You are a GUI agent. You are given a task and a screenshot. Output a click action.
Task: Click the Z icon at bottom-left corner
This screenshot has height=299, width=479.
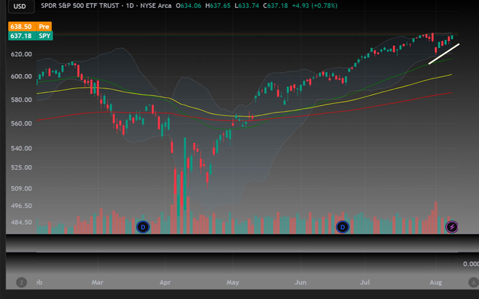(x=22, y=282)
